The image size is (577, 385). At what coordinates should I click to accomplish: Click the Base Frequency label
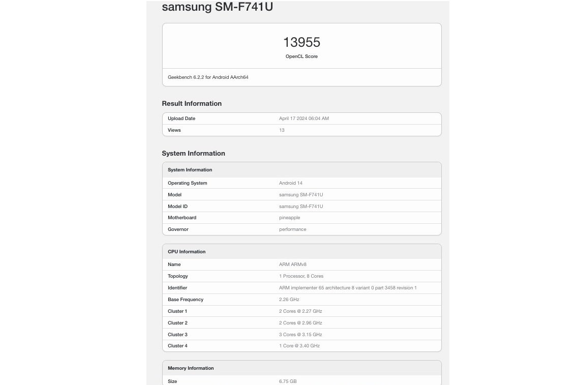(x=186, y=300)
